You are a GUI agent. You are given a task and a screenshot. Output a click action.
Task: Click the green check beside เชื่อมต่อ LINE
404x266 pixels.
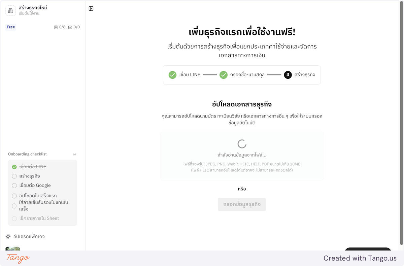[x=14, y=166]
